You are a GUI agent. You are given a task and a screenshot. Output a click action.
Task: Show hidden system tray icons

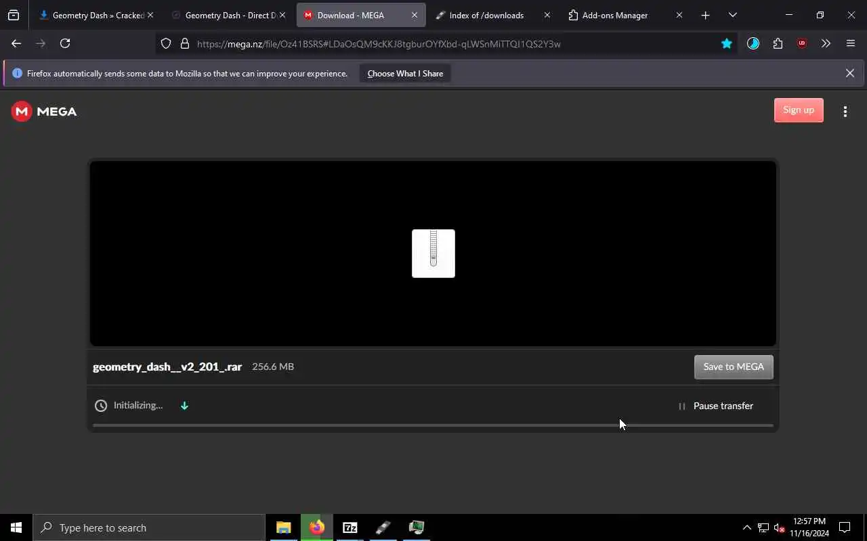point(746,527)
